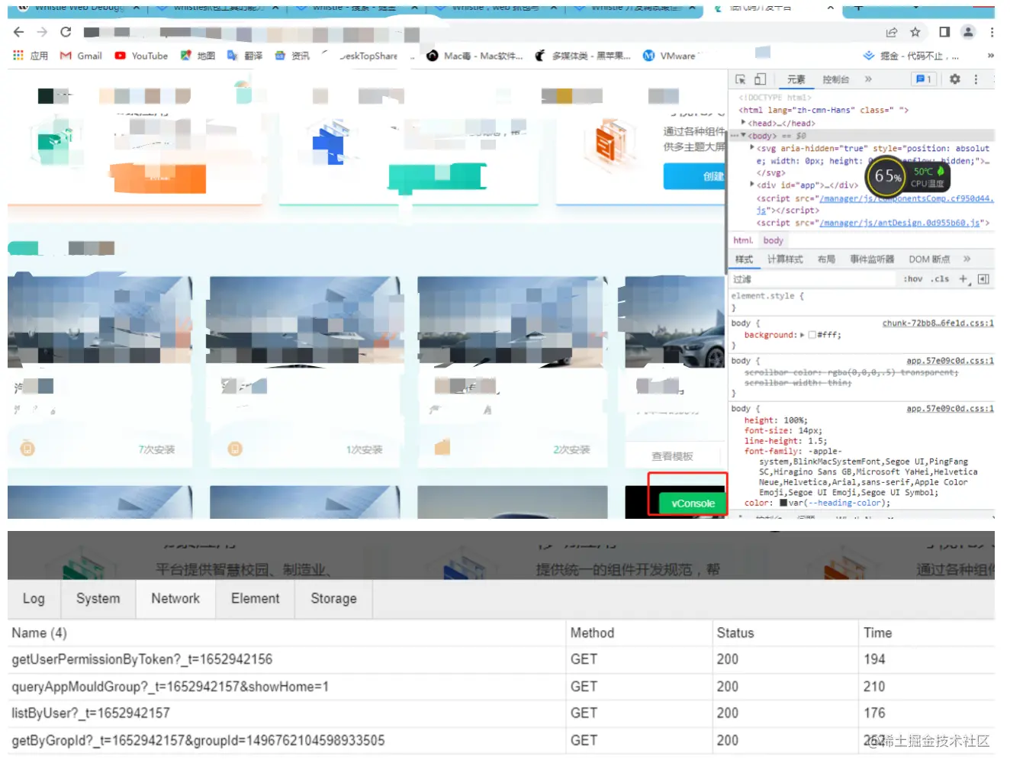Switch to the 元素 Elements tab
1010x769 pixels.
[796, 79]
